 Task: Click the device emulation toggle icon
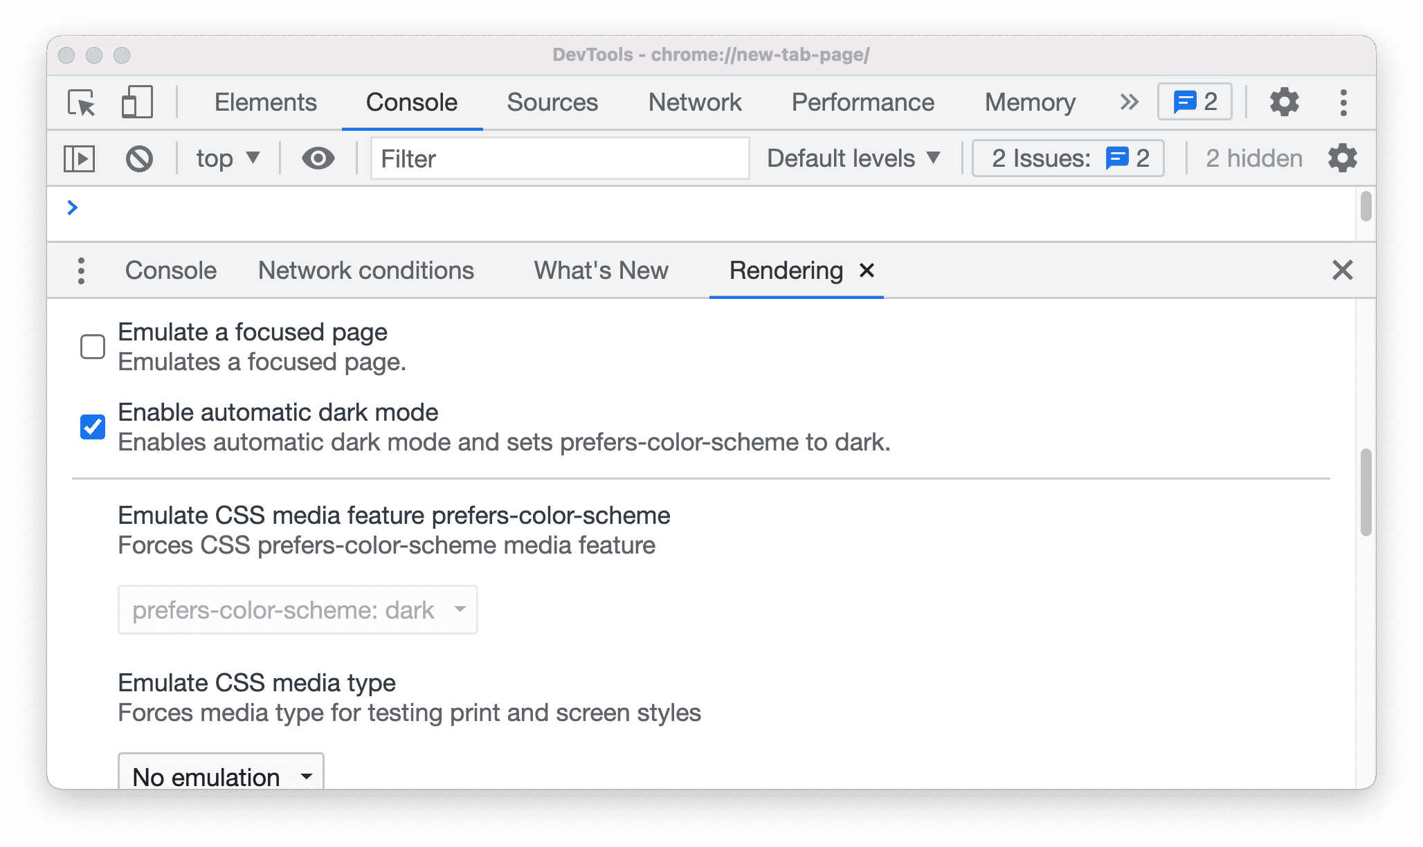click(136, 102)
